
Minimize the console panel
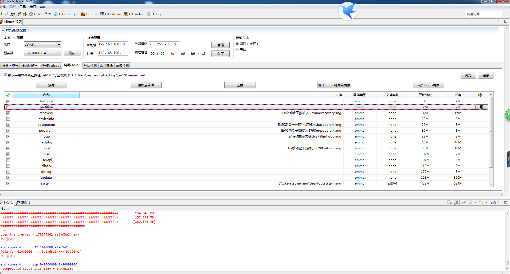click(x=500, y=202)
